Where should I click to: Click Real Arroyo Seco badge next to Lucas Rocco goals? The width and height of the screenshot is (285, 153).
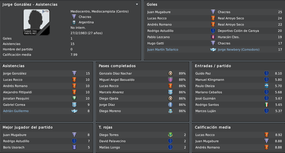pyautogui.click(x=213, y=18)
